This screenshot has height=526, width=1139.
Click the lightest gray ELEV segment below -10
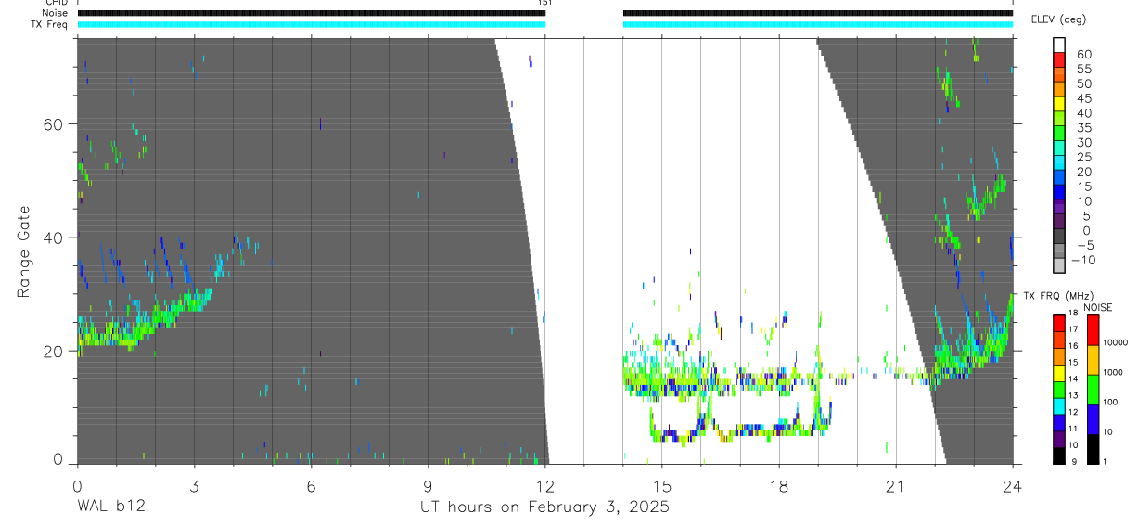(x=1059, y=266)
